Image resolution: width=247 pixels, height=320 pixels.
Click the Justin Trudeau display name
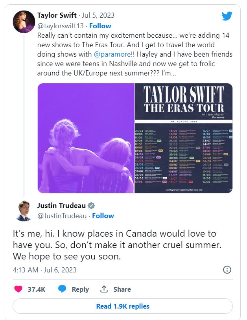click(61, 206)
